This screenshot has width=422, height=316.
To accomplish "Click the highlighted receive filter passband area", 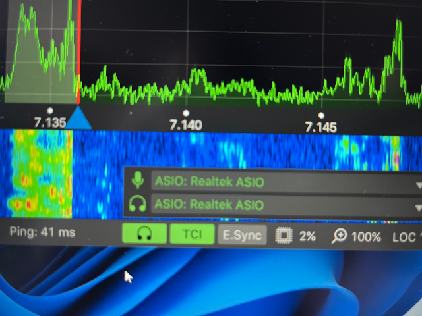I will click(x=41, y=59).
